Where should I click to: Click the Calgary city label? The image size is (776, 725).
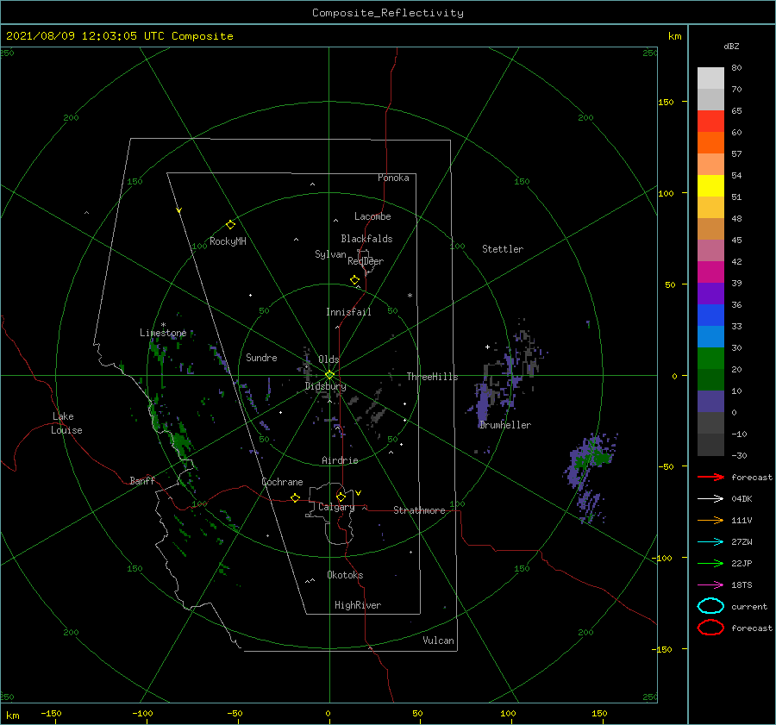click(336, 507)
